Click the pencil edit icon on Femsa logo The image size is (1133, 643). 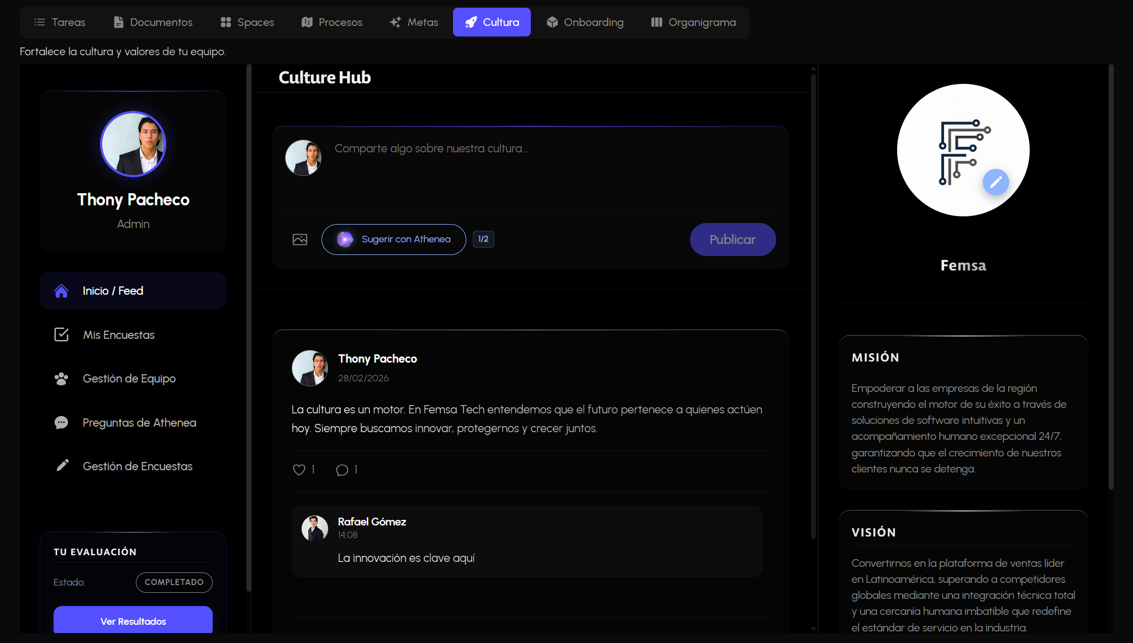(995, 182)
